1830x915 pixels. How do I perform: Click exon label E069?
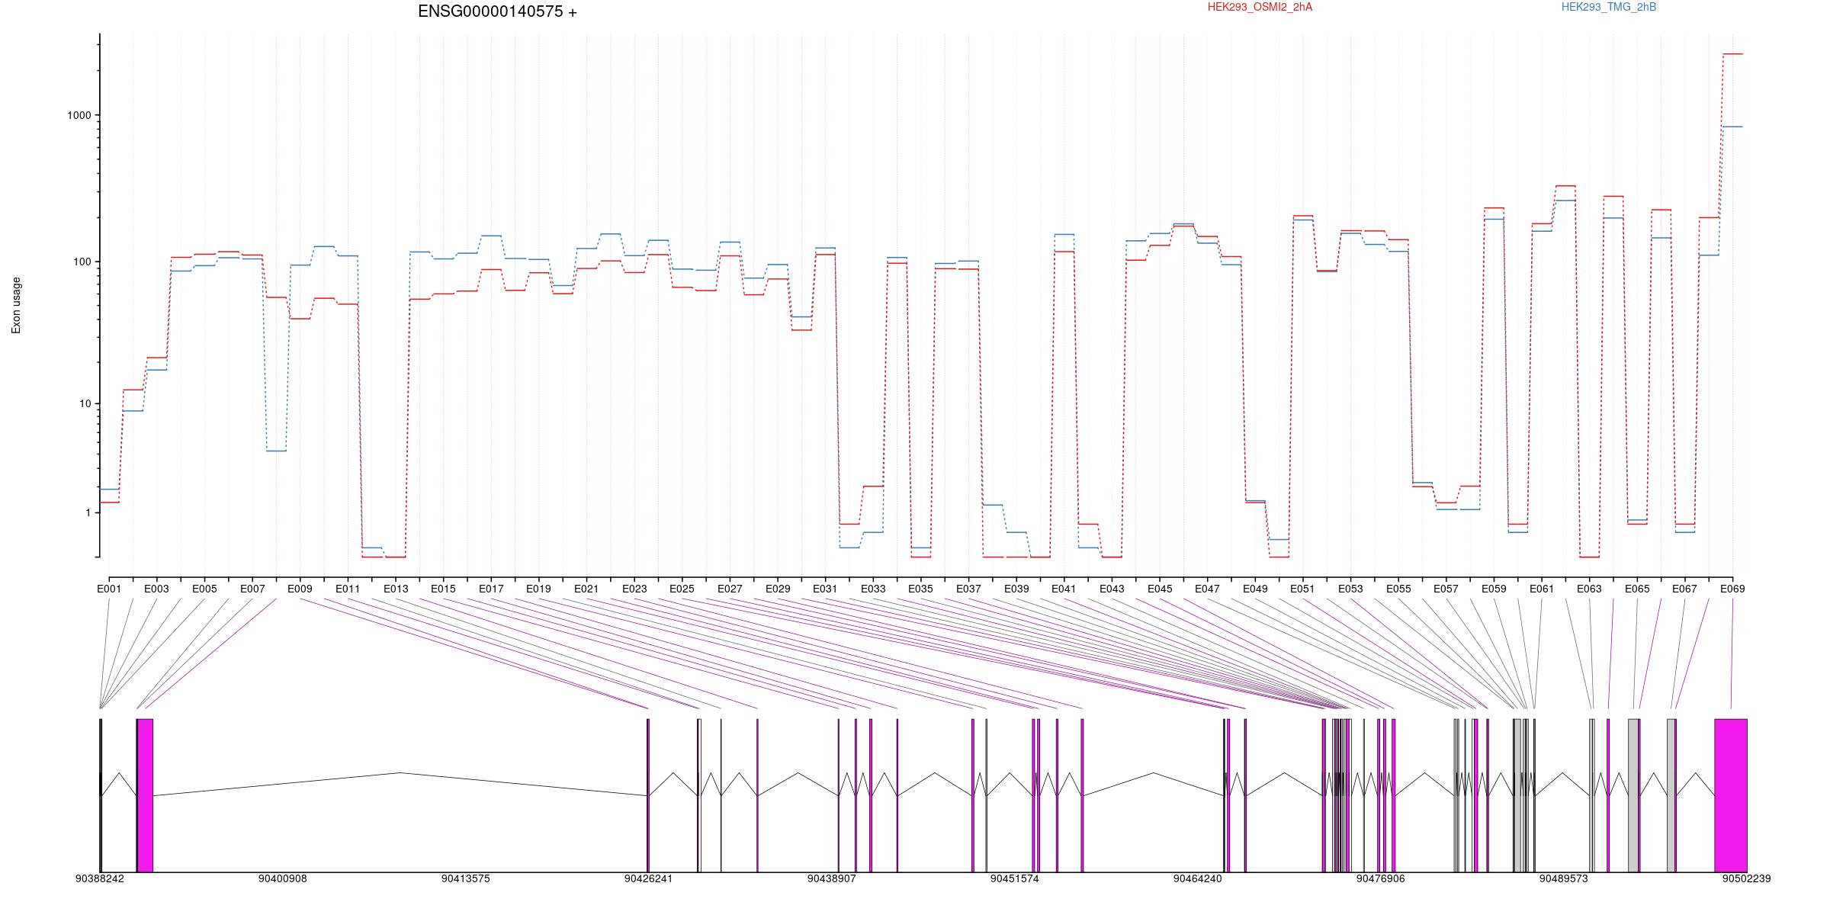tap(1732, 589)
